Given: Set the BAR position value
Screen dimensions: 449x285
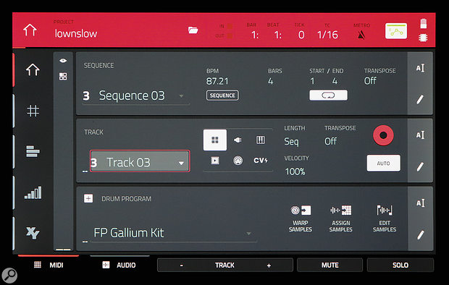Looking at the screenshot, I should pos(255,35).
